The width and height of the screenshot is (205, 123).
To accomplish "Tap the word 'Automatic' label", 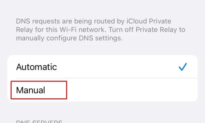I will pos(36,67).
